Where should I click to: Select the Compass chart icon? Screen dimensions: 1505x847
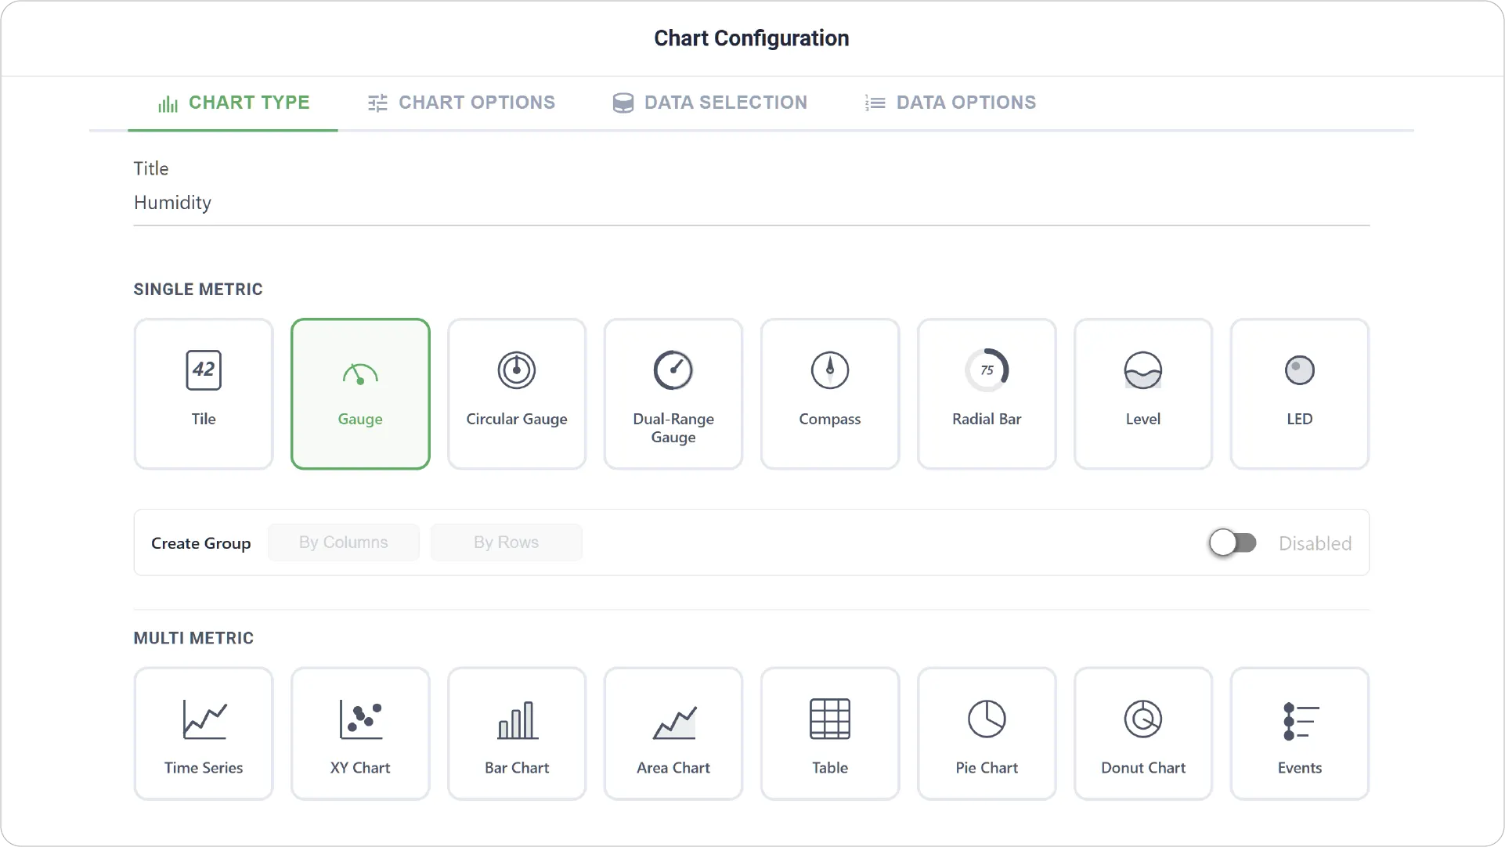point(830,370)
